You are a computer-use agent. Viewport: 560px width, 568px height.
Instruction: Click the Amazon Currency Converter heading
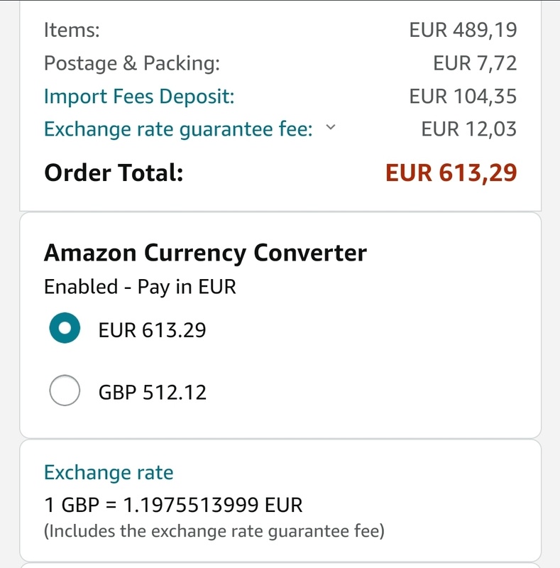pyautogui.click(x=205, y=253)
